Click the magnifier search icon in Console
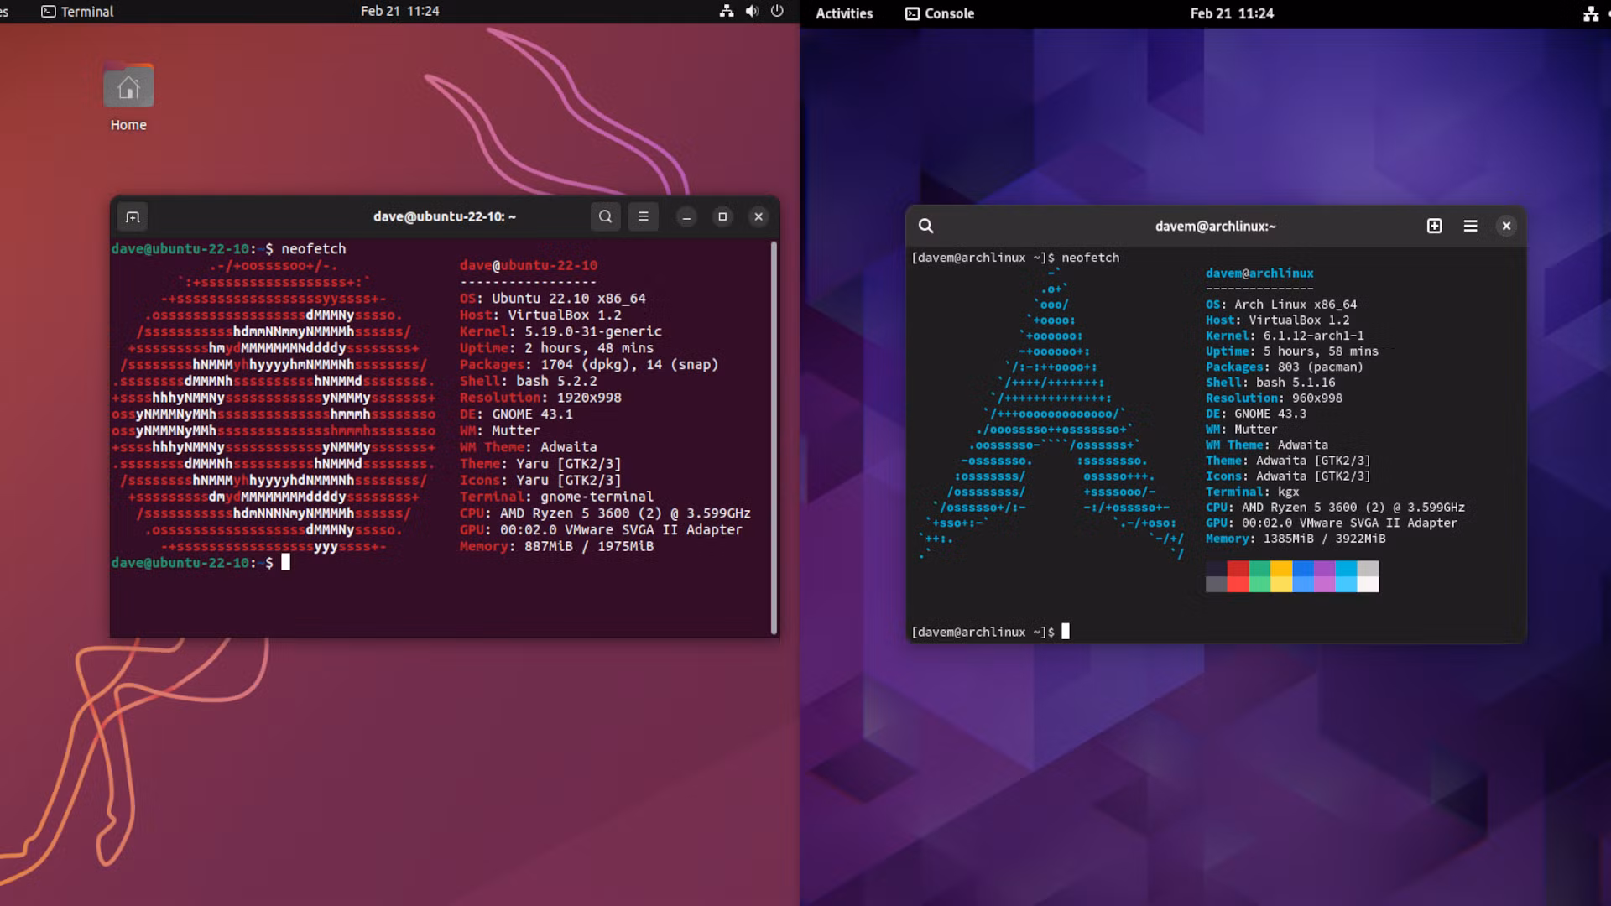The height and width of the screenshot is (906, 1611). click(x=925, y=226)
